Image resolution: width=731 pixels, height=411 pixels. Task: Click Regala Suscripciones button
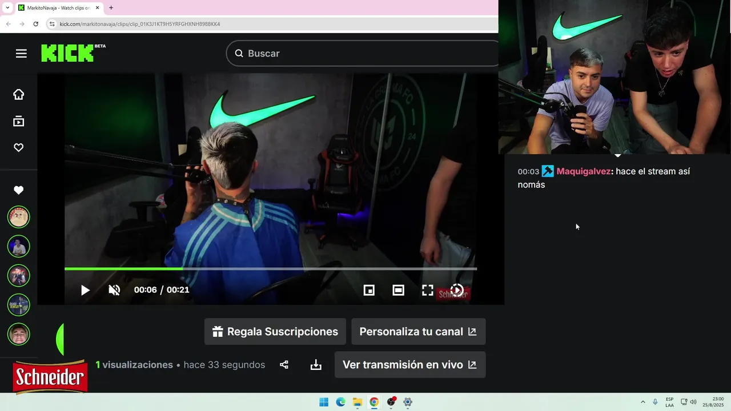(275, 332)
